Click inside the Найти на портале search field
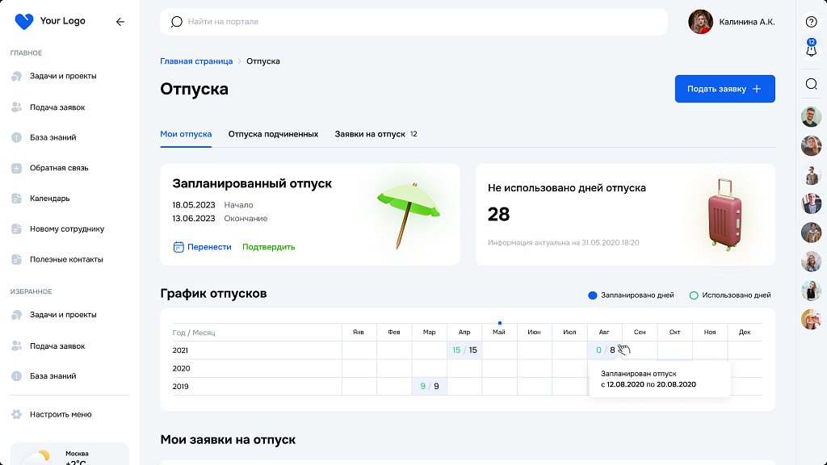Viewport: 827px width, 465px height. click(404, 22)
